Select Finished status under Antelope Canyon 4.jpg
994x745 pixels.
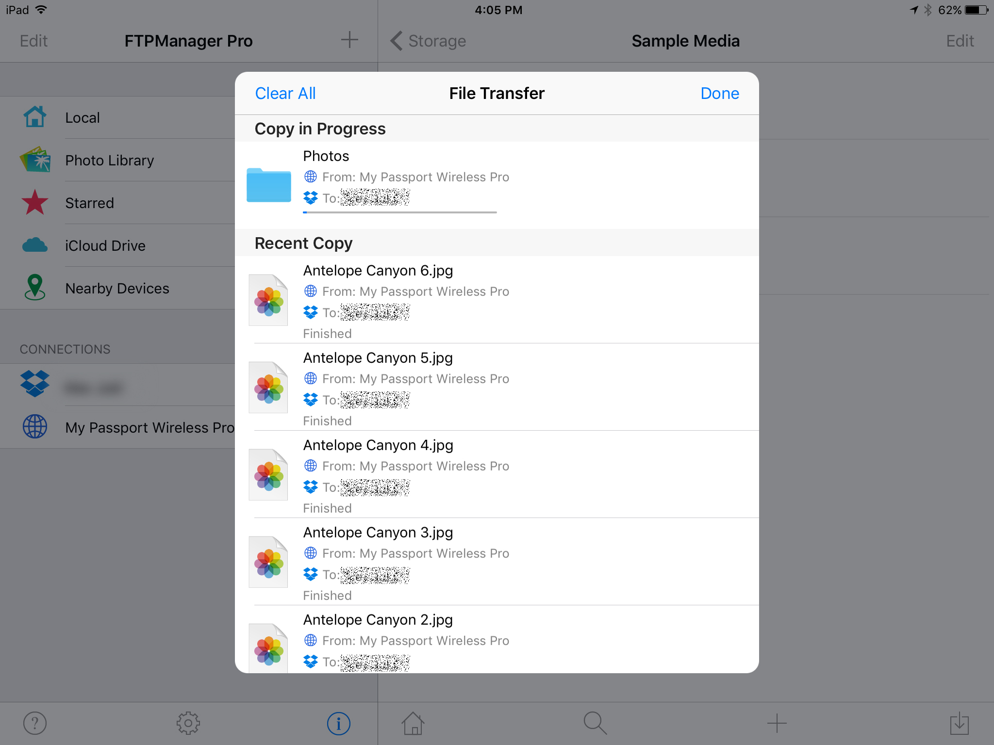328,508
